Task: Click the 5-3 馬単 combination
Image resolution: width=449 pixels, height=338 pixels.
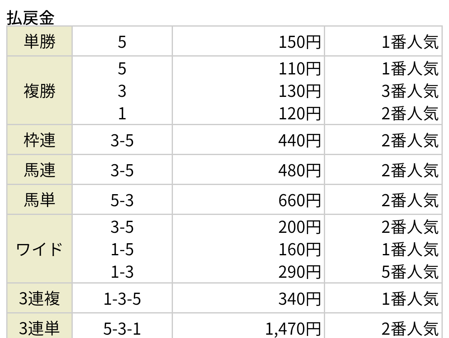Action: pyautogui.click(x=122, y=200)
